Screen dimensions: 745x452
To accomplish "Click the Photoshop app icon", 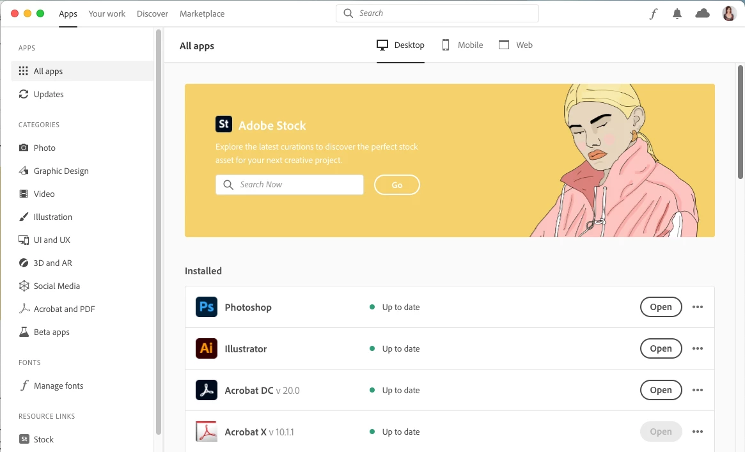I will (x=206, y=307).
